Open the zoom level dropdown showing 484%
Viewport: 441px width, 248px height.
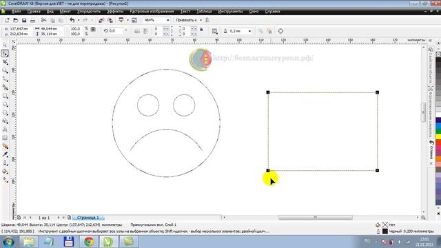(168, 20)
